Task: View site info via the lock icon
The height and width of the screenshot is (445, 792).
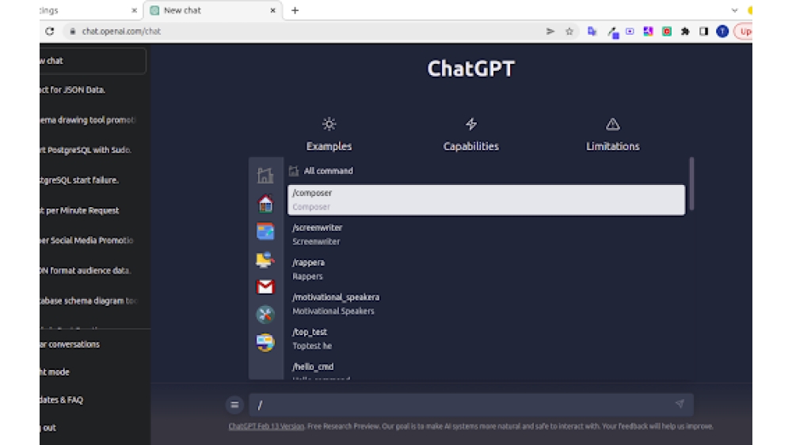Action: coord(73,32)
